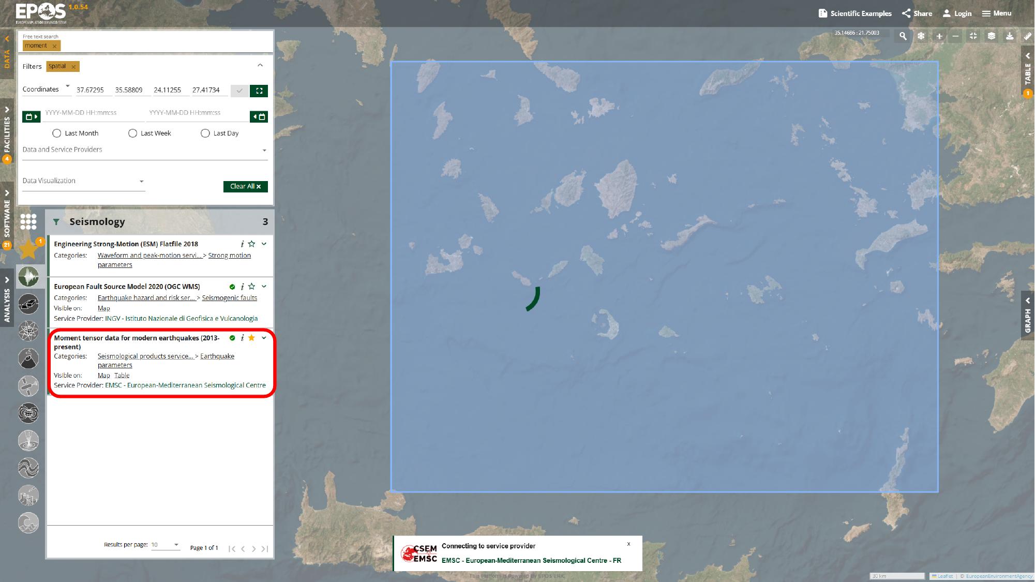The height and width of the screenshot is (582, 1035).
Task: Click the start date input field
Action: point(93,113)
